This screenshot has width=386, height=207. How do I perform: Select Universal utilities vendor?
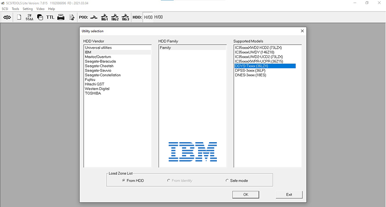pos(118,47)
